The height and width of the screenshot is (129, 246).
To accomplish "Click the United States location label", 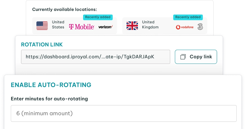I will coord(58,25).
